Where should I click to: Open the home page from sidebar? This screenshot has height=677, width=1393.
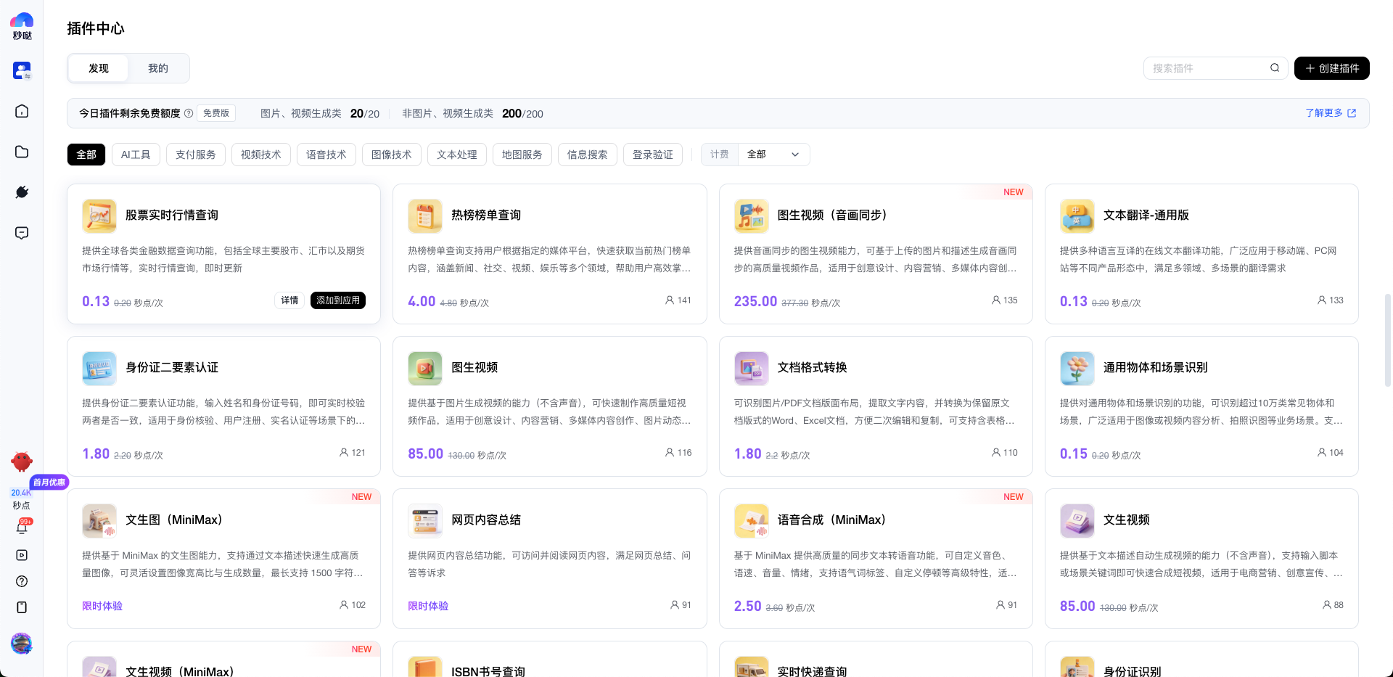(22, 111)
